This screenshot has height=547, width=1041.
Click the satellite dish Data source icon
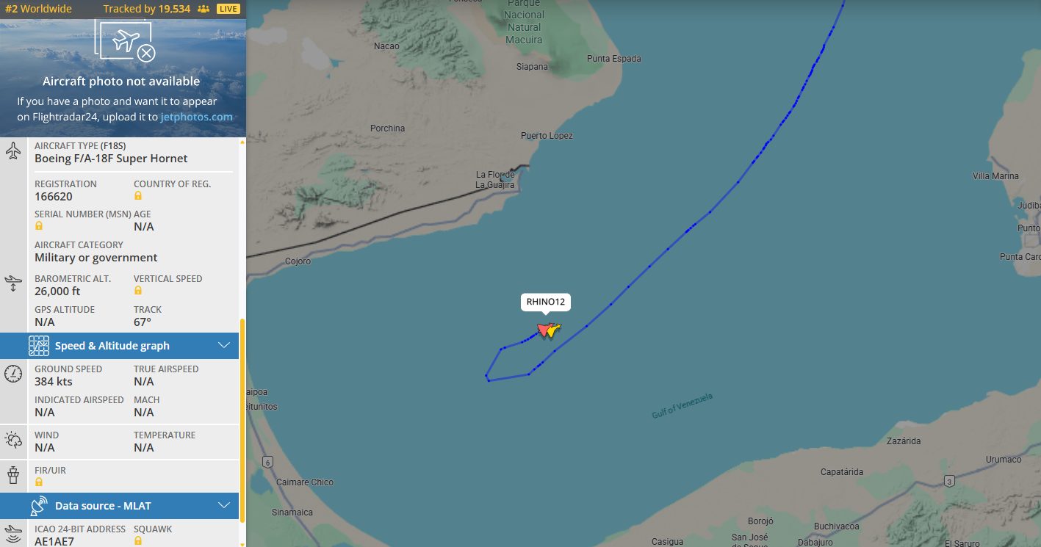point(39,506)
